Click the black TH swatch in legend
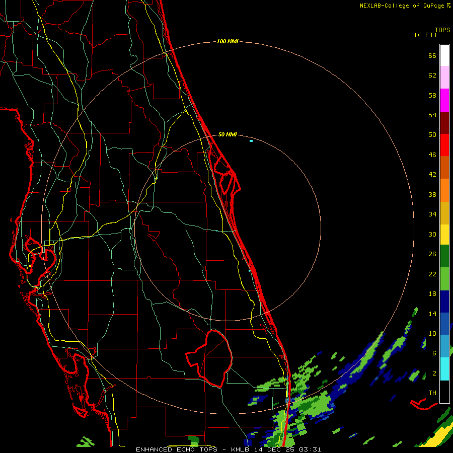Viewport: 453px width, 453px height. click(444, 392)
